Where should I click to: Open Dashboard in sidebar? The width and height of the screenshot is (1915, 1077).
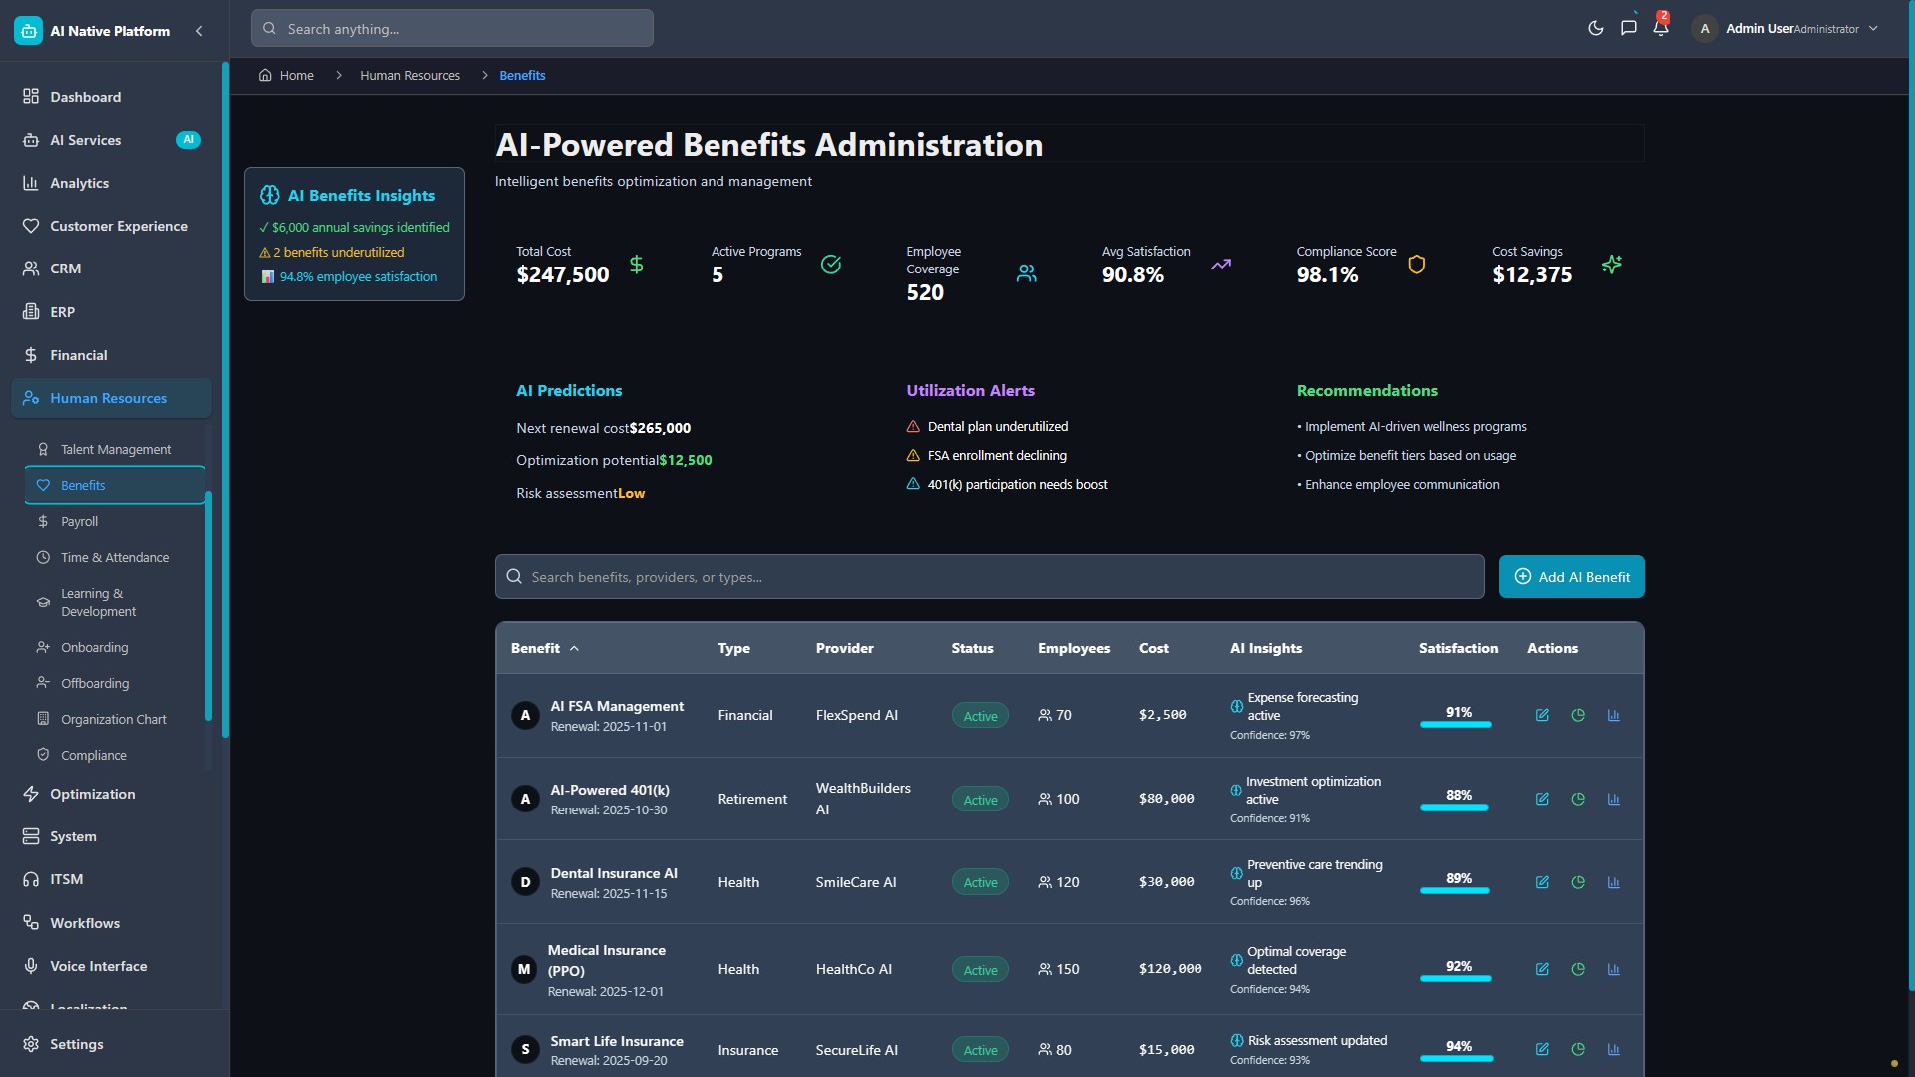[x=111, y=97]
